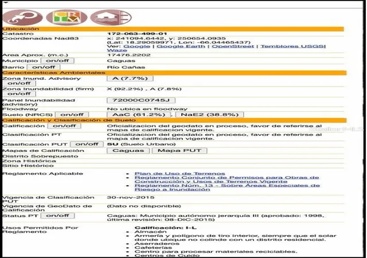
Task: Open Plan de Uso de Terrenos link
Action: point(179,174)
